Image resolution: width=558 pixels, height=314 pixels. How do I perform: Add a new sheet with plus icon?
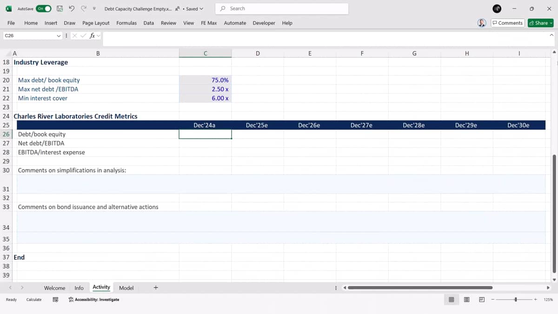coord(156,287)
